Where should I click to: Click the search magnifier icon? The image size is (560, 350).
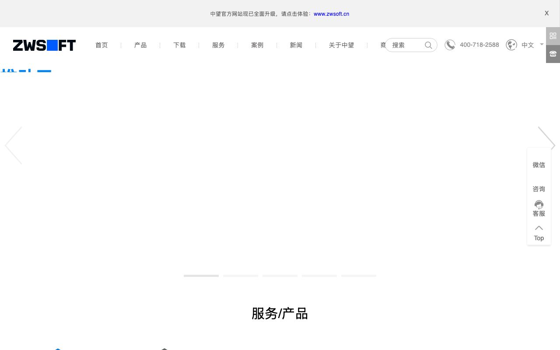(428, 45)
